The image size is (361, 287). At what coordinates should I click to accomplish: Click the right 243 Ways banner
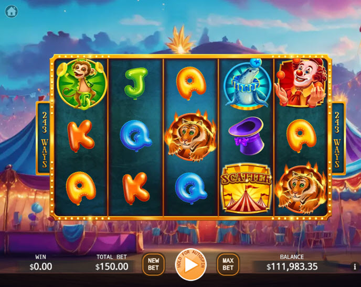click(337, 139)
